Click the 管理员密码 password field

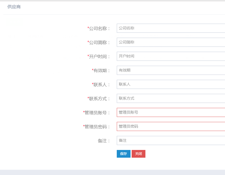171,127
